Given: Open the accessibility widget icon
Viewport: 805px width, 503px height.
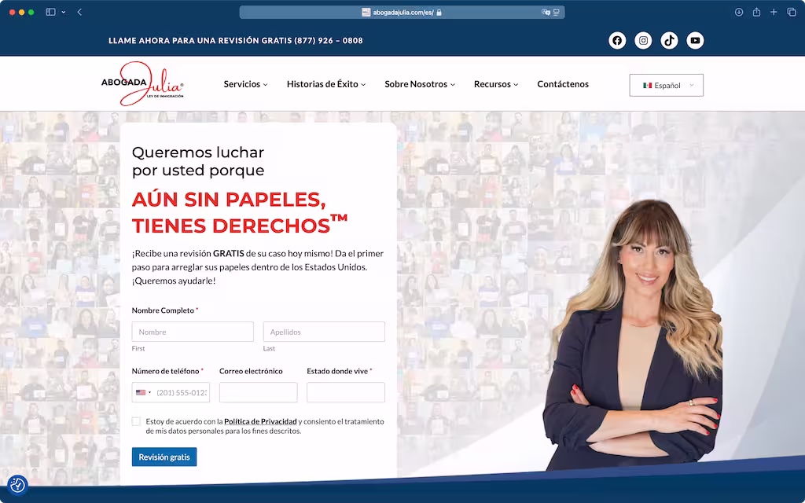Looking at the screenshot, I should click(17, 485).
